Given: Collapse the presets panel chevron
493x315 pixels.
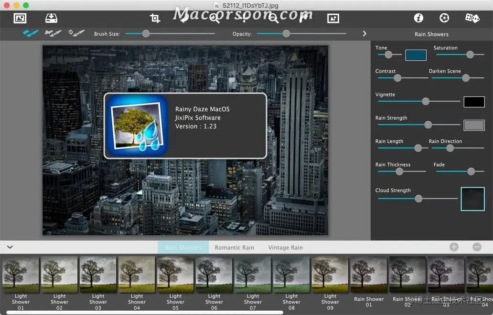Looking at the screenshot, I should [x=10, y=247].
